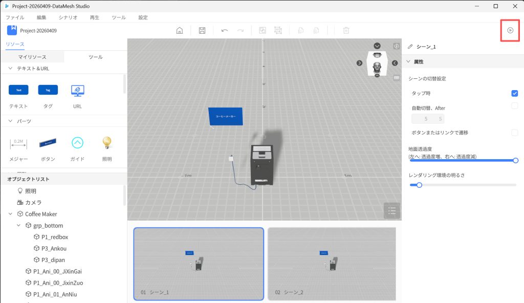This screenshot has width=524, height=303.
Task: Select the シーン_2 thumbnail
Action: point(332,264)
